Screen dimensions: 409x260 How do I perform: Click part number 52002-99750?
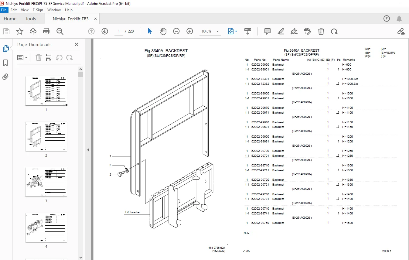click(x=260, y=223)
